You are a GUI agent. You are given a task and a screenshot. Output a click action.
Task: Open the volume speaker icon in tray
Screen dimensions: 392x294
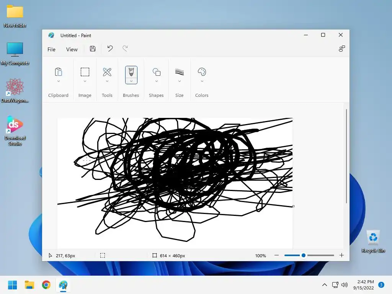[x=345, y=285]
